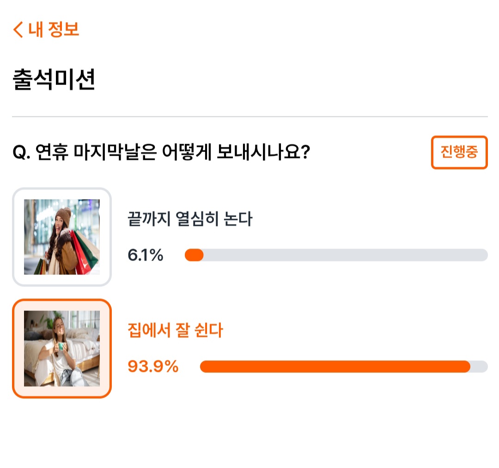Click the 6.1% progress bar
The image size is (499, 468).
(336, 255)
